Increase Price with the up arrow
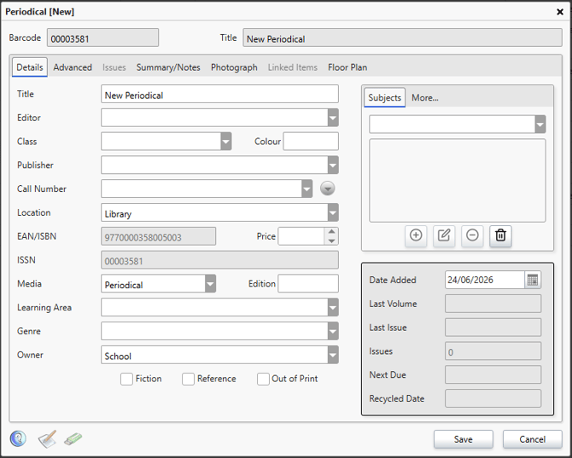572x458 pixels. (331, 232)
